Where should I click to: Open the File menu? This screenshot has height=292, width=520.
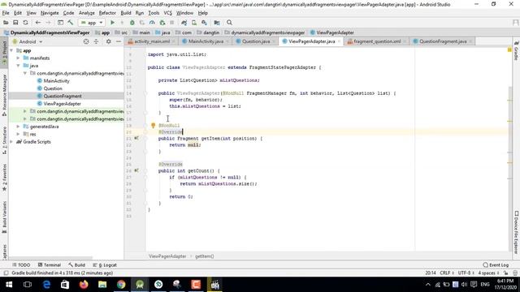pos(6,13)
